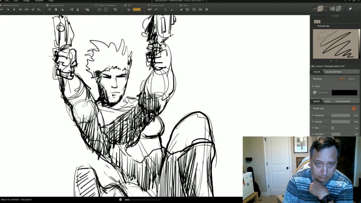The width and height of the screenshot is (361, 203).
Task: Open the Help menu
Action: click(51, 1)
